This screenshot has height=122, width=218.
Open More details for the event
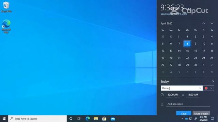click(x=201, y=114)
